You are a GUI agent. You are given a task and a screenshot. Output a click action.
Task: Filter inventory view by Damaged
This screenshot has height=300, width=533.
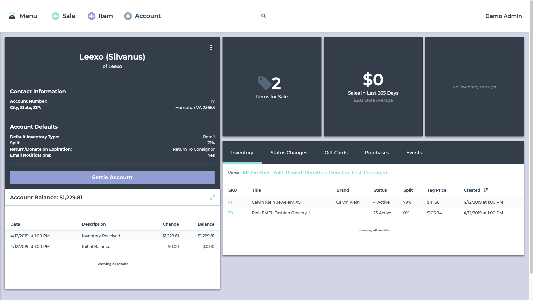point(375,173)
